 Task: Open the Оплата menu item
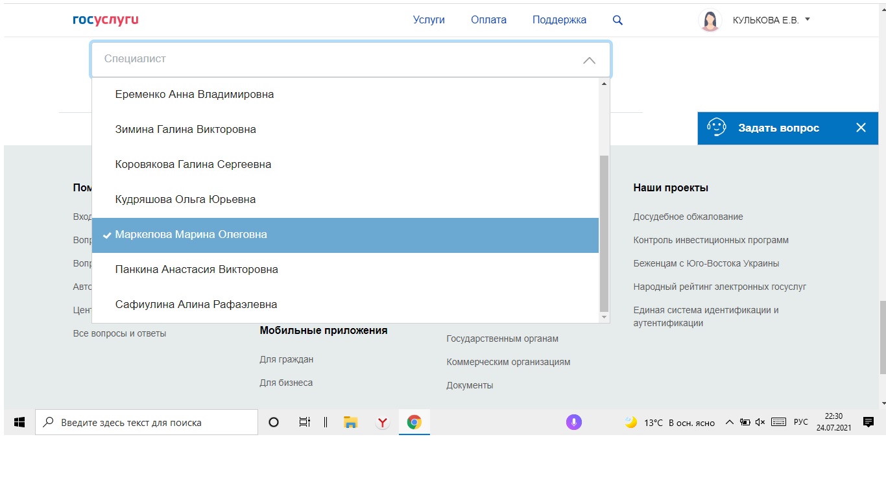click(x=488, y=20)
